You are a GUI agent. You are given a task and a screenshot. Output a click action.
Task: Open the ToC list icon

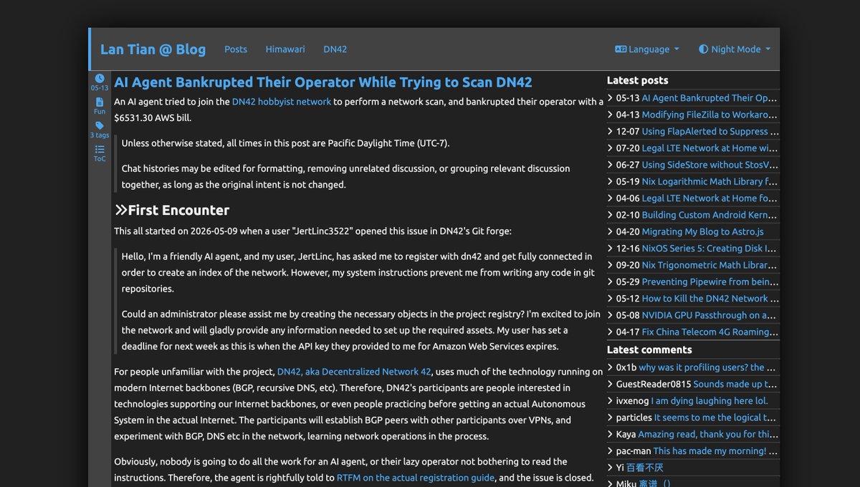(100, 150)
